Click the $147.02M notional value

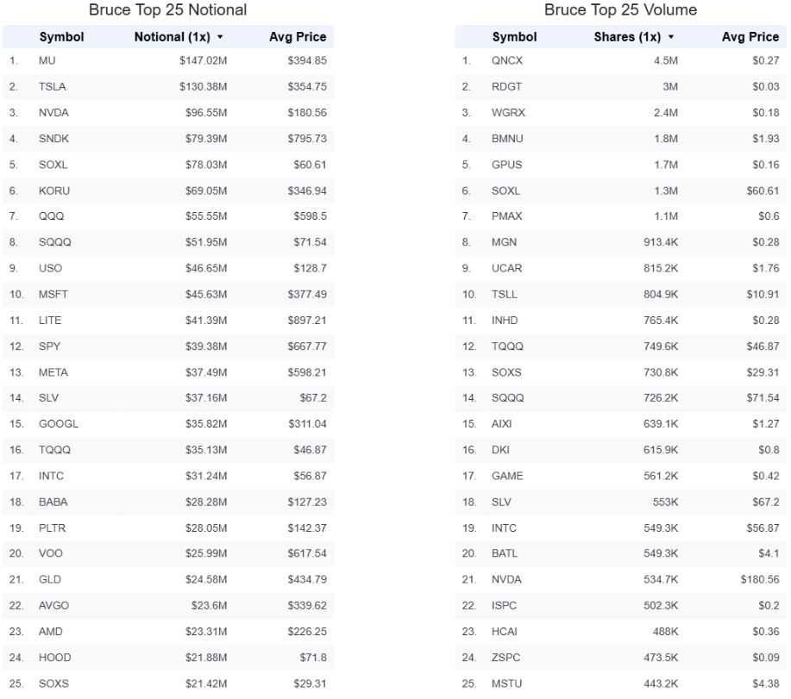(204, 60)
